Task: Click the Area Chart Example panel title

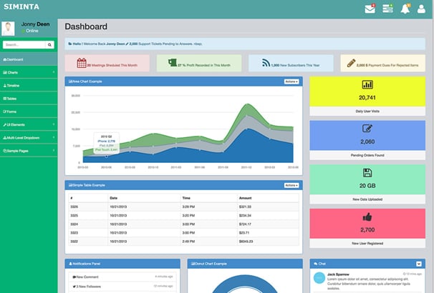Action: [87, 81]
